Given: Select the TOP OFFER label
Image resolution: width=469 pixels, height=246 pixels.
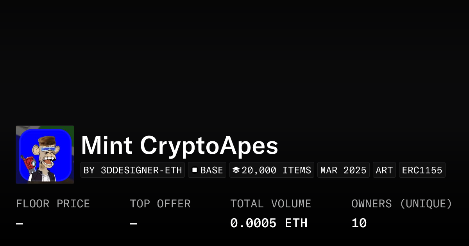Looking at the screenshot, I should pyautogui.click(x=160, y=204).
